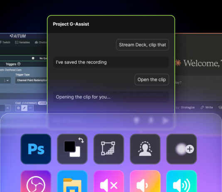Click the Project G-Assist window title
The image size is (222, 192).
tap(71, 24)
